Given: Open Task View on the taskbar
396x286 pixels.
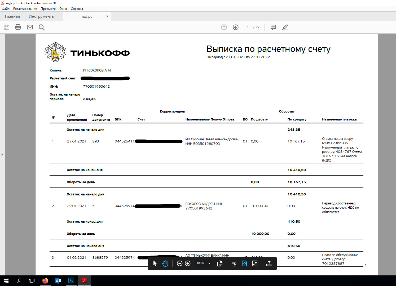Looking at the screenshot, I should (x=32, y=281).
